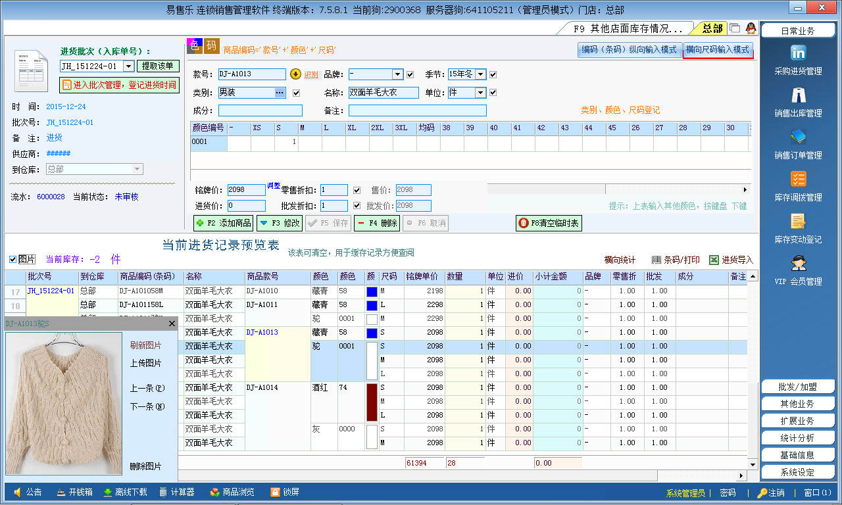Expand the 进货批次 JH_151224-01 dropdown
Screen dimensions: 842x505
click(128, 66)
